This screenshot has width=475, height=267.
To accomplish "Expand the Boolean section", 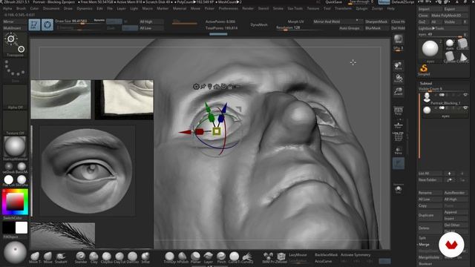I will 425,264.
